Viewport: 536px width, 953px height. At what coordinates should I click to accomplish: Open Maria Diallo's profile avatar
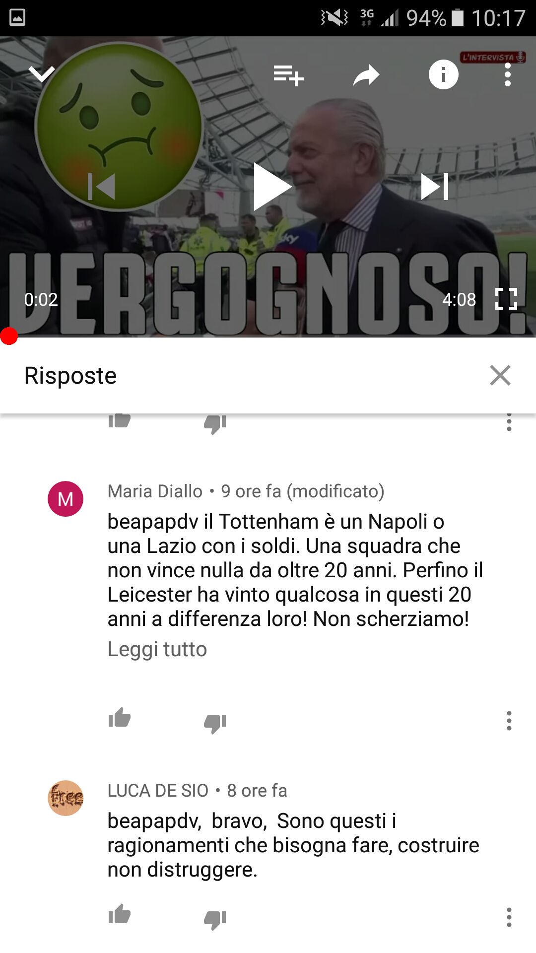point(66,499)
